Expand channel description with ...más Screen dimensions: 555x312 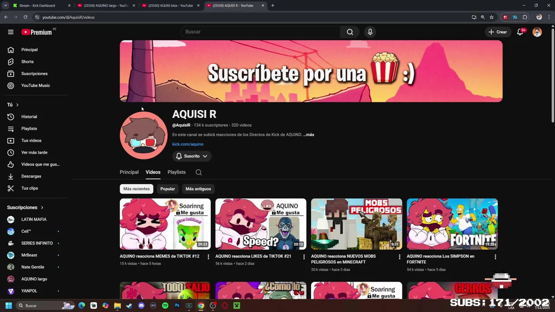(309, 135)
